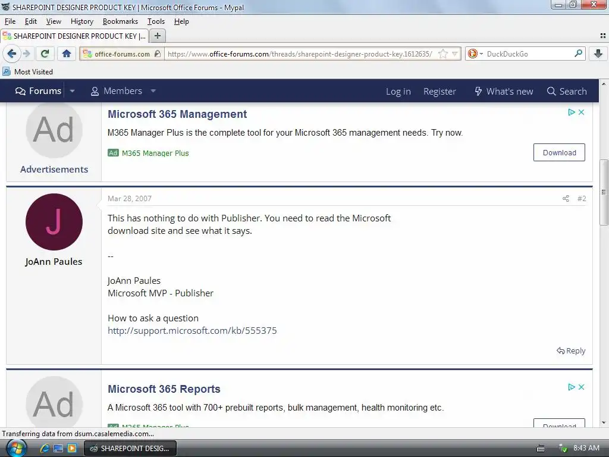Screen dimensions: 609x457
Task: Open the Downloads arrow button
Action: click(598, 54)
